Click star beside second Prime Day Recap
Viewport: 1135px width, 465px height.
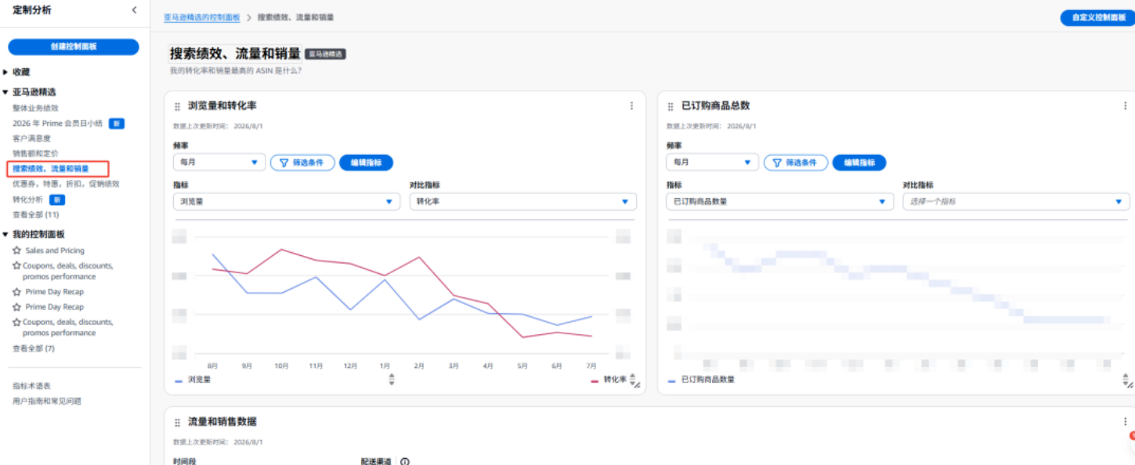coord(16,307)
